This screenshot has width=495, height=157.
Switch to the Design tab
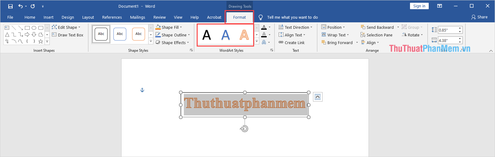click(68, 17)
